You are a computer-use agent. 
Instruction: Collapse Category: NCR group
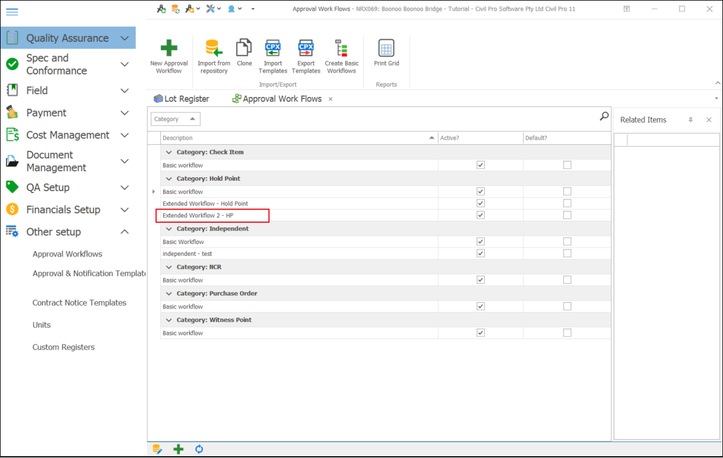(168, 267)
